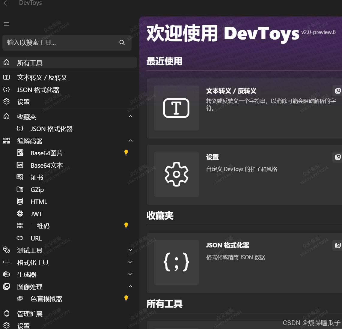The height and width of the screenshot is (329, 342).
Task: Open 文本转义 / 反转义 in new window
Action: click(338, 91)
